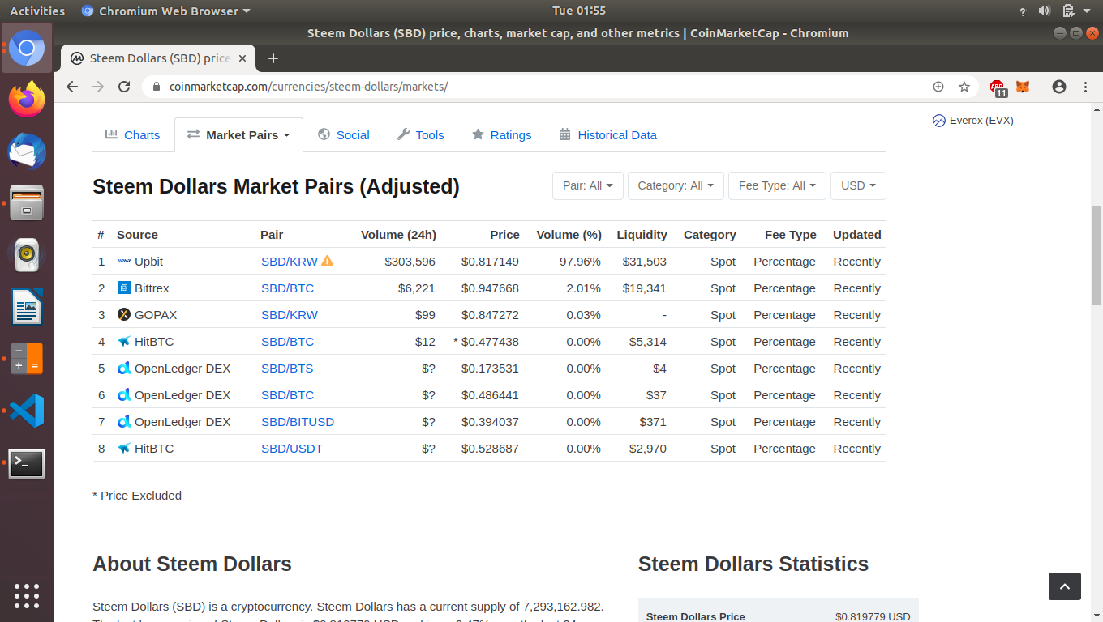The height and width of the screenshot is (622, 1103).
Task: Click the warning triangle beside SBD/KRW
Action: coord(328,261)
